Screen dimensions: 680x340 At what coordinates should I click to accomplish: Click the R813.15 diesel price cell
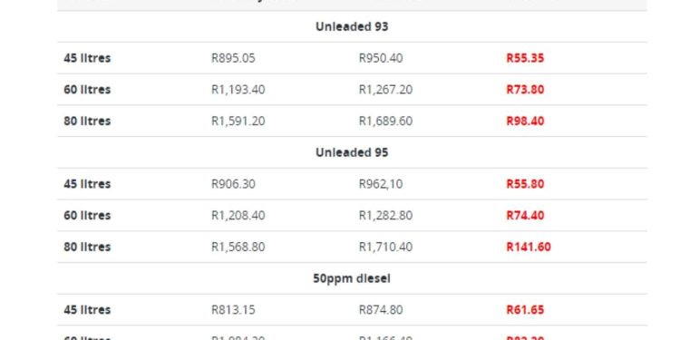[x=233, y=310]
